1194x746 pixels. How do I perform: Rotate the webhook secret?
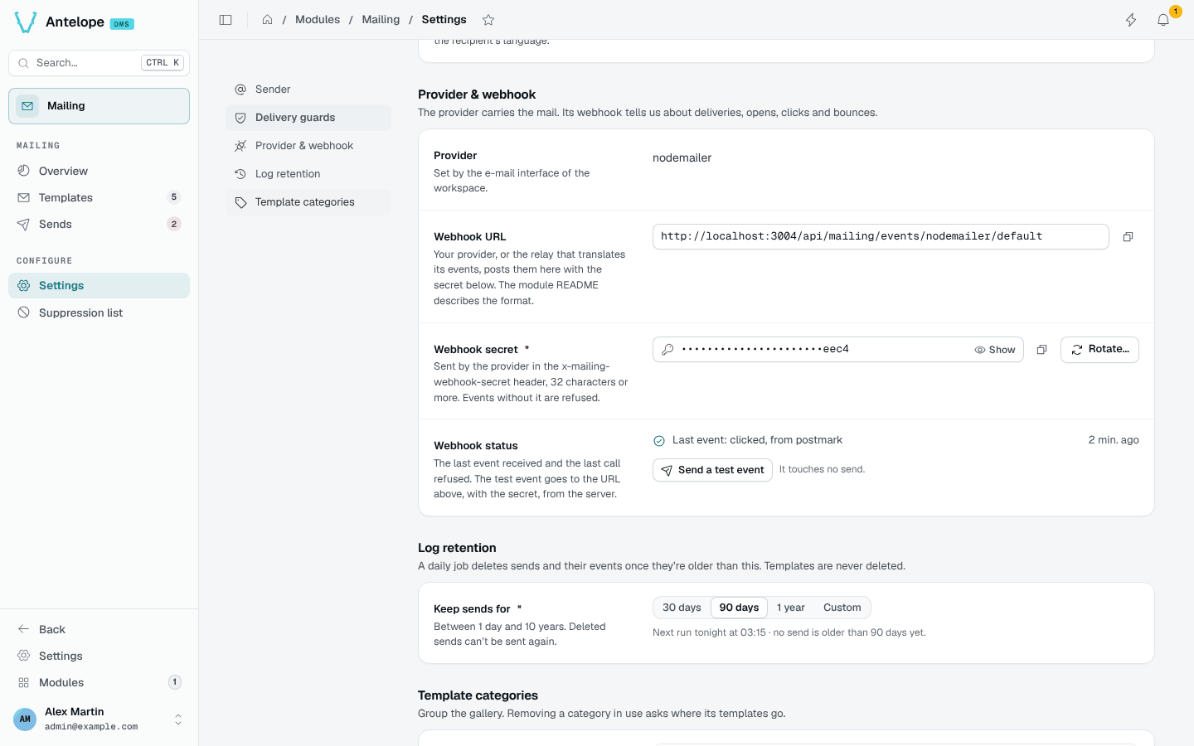pos(1099,350)
